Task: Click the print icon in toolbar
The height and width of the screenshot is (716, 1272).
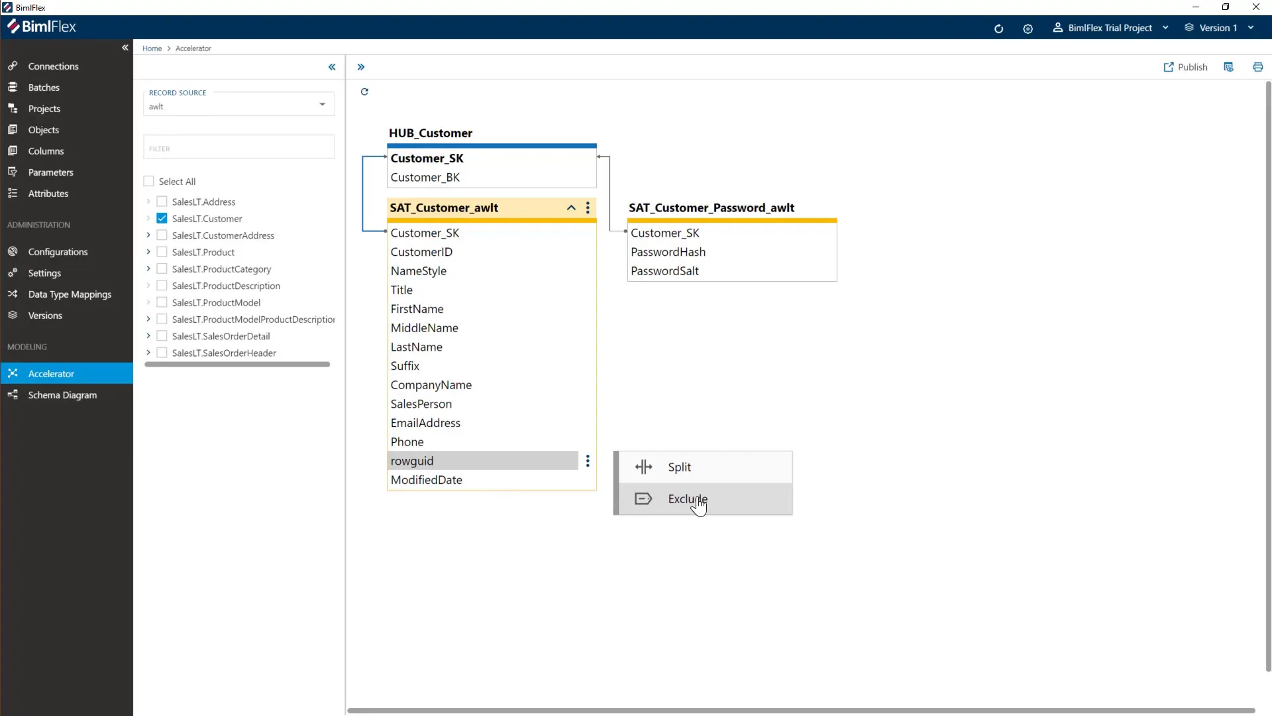Action: point(1258,67)
